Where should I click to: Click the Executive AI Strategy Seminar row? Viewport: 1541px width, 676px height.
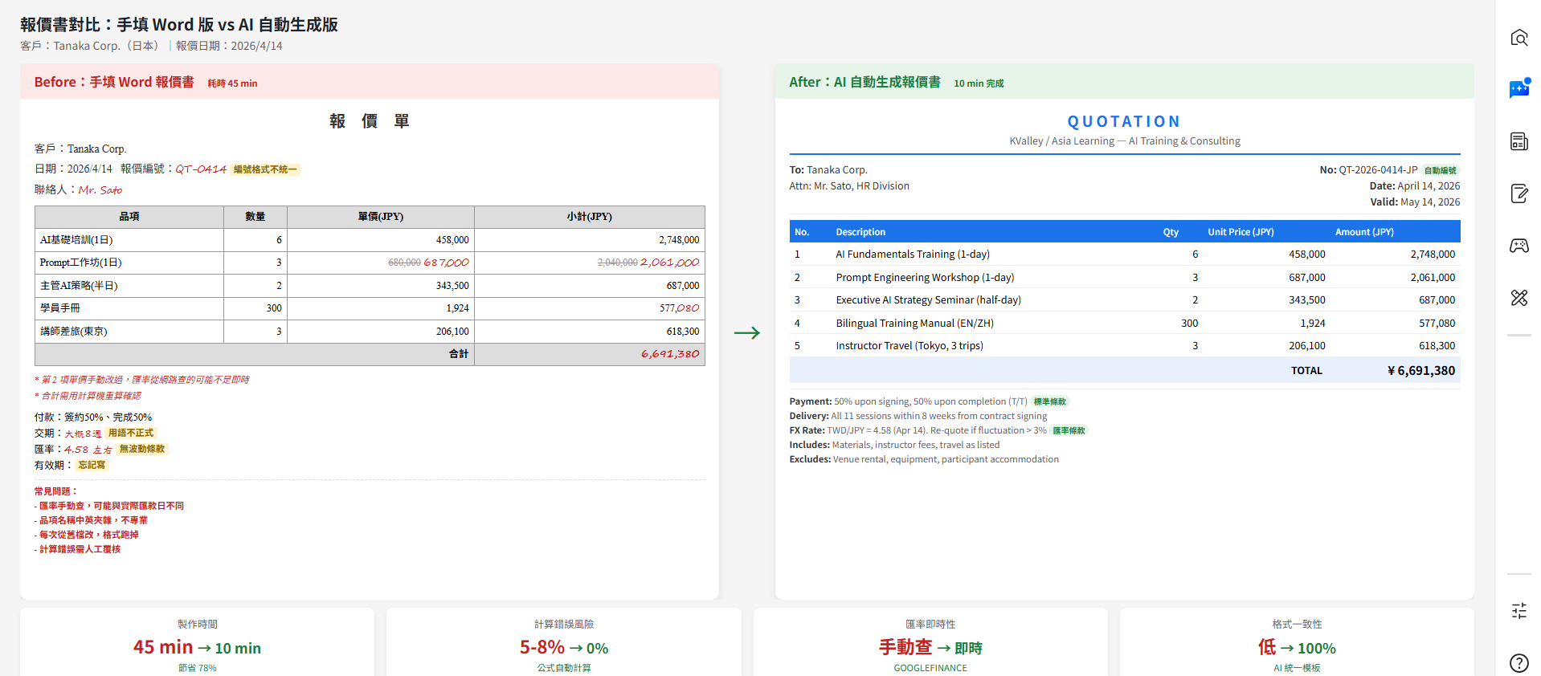[x=1125, y=300]
